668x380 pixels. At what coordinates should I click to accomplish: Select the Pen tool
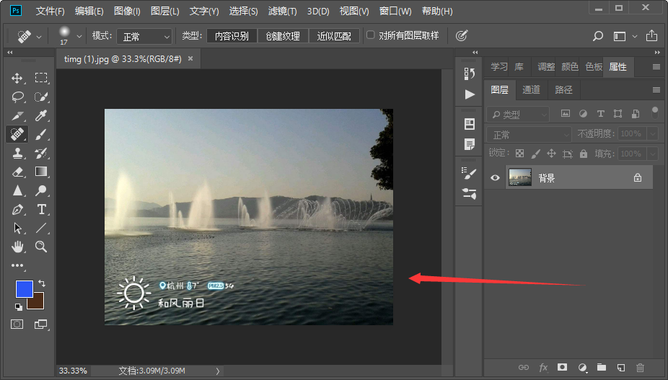point(17,209)
